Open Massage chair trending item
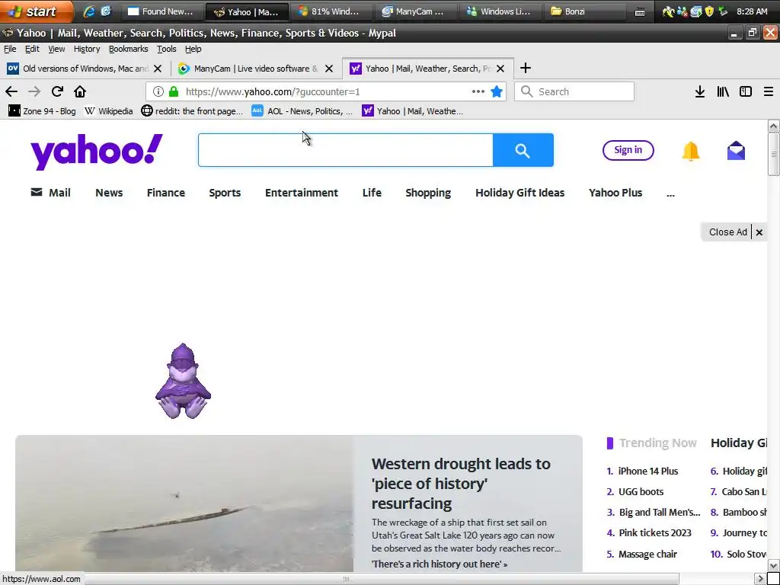Image resolution: width=780 pixels, height=585 pixels. (x=647, y=555)
